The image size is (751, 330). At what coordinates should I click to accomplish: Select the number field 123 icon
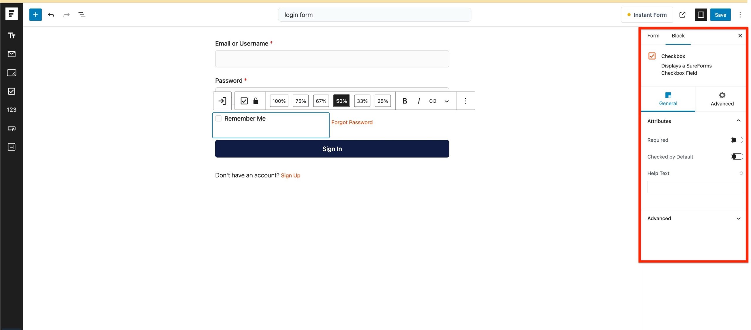tap(11, 110)
